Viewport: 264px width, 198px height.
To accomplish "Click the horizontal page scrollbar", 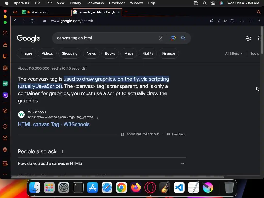I will point(118,177).
